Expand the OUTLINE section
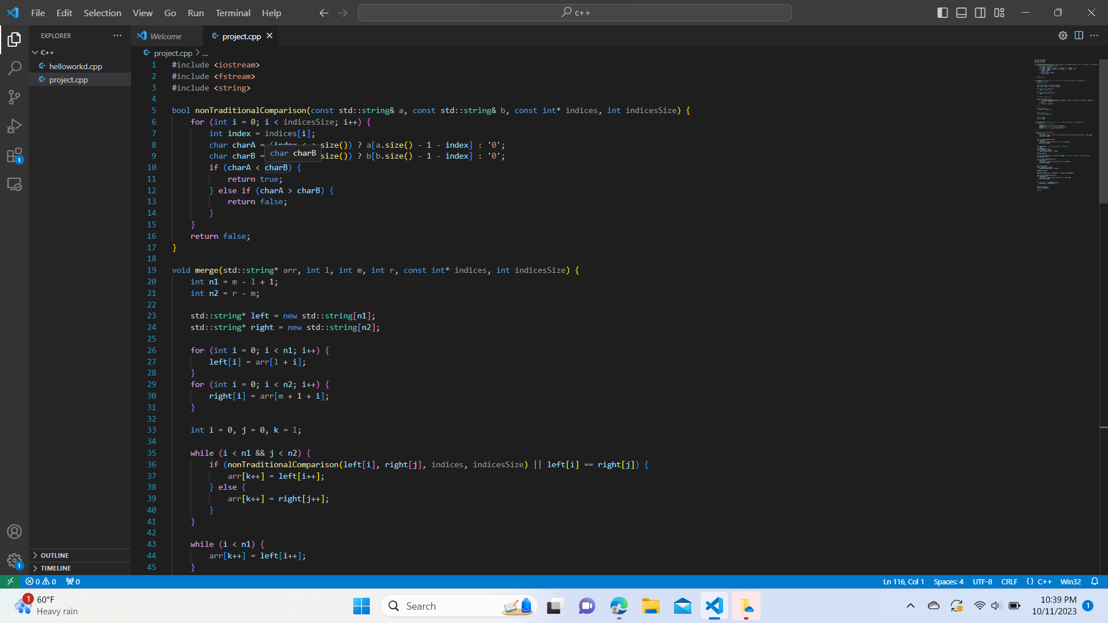 [55, 555]
